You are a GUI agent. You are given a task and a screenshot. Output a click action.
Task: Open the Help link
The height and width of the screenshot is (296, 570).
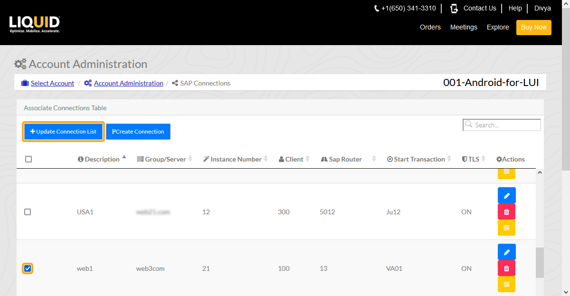[515, 8]
